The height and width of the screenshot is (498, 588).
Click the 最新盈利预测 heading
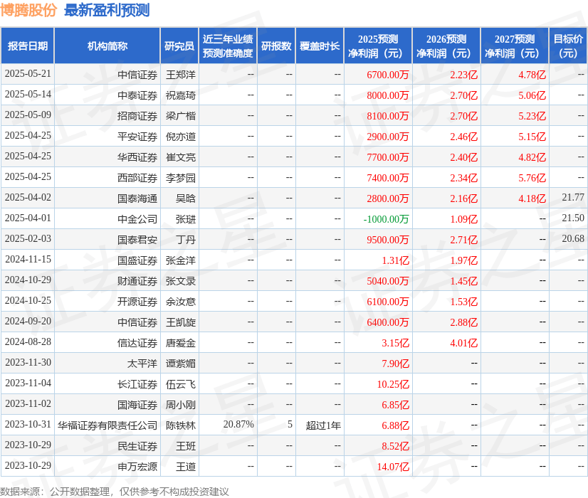click(x=107, y=10)
